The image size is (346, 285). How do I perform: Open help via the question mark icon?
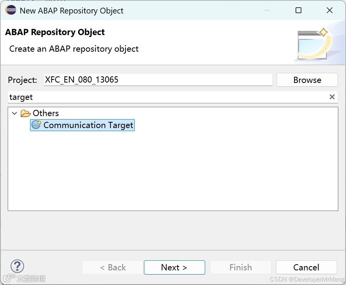pos(17,266)
